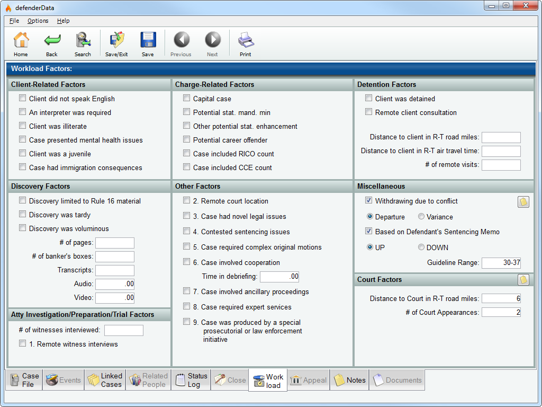Click Distance to client air travel time field
542x407 pixels.
(x=501, y=151)
